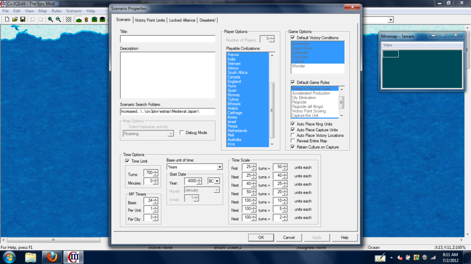Viewport: 471px width, 264px height.
Task: Click the Zoom In magnifier icon
Action: click(x=51, y=19)
